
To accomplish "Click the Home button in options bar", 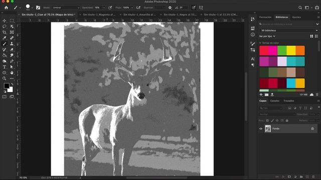I will point(6,7).
